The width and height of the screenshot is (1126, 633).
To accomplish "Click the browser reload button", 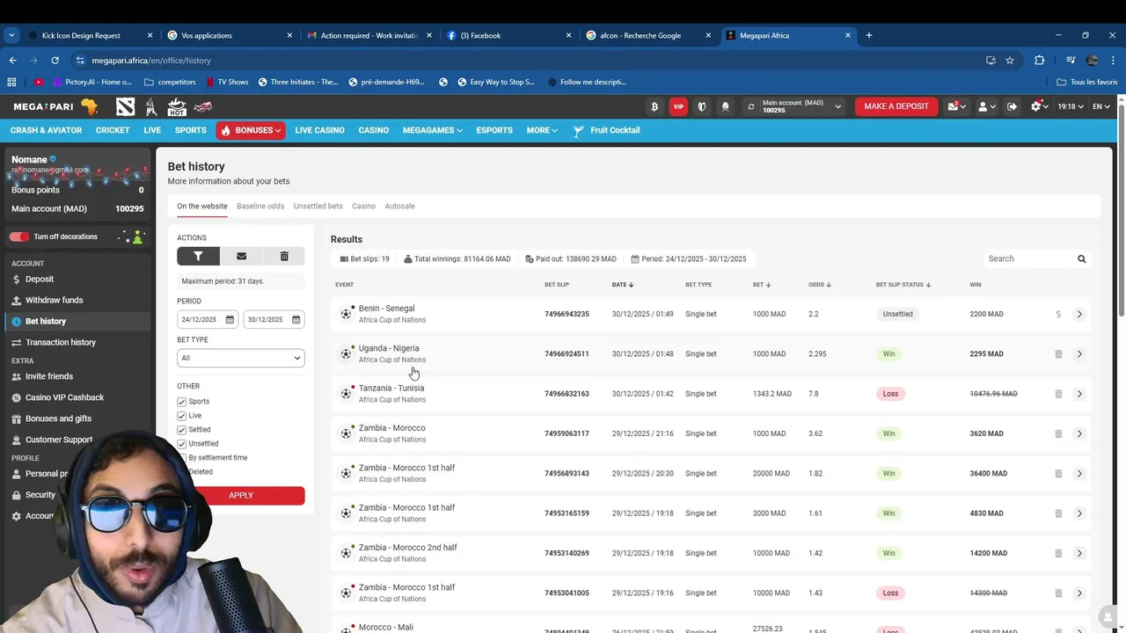I will coord(55,61).
